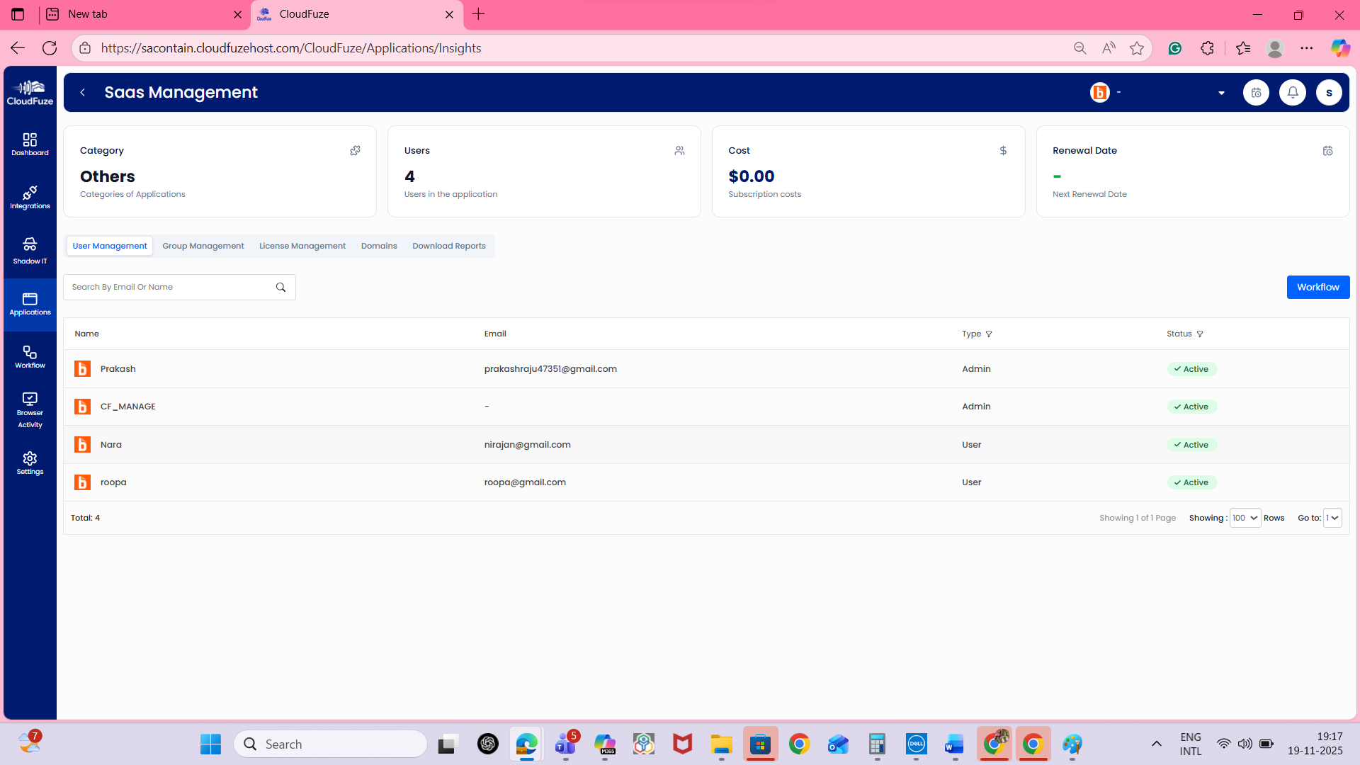Select the Applications sidebar icon

coord(30,303)
